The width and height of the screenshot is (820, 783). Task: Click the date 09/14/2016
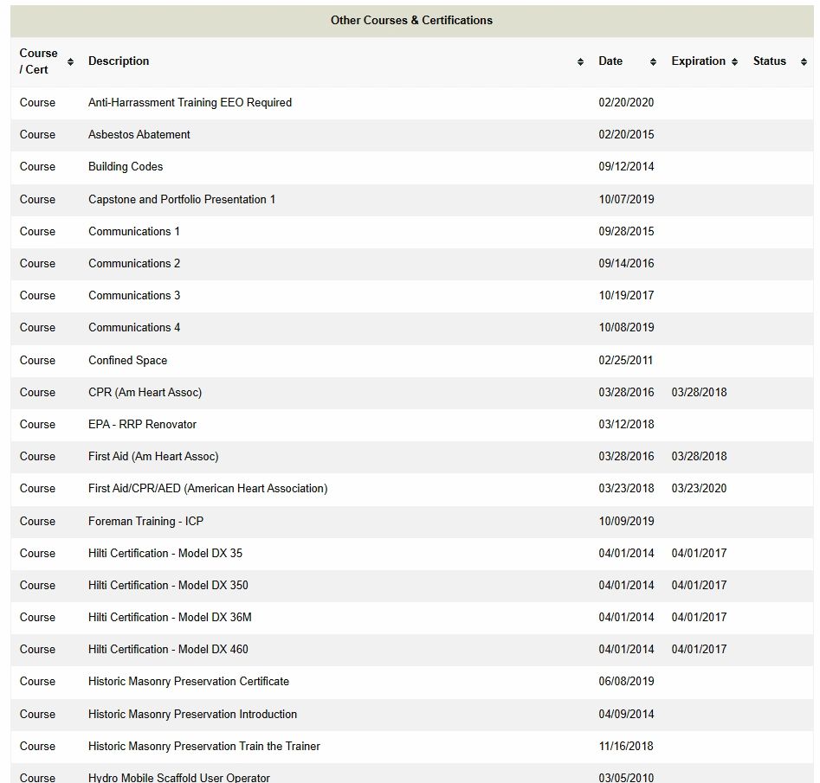(x=626, y=263)
